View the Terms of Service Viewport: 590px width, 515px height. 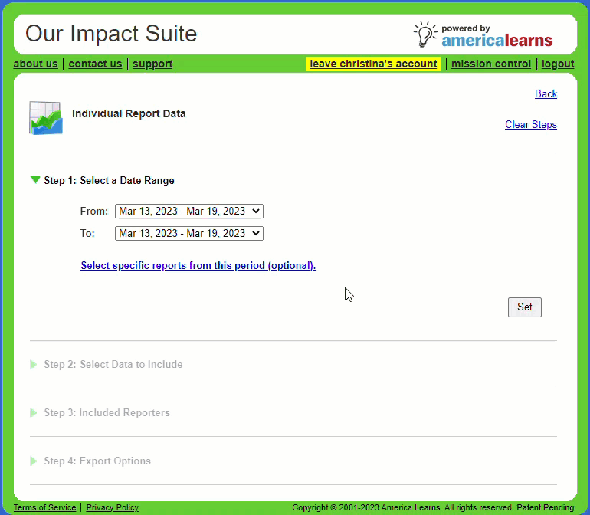click(44, 507)
